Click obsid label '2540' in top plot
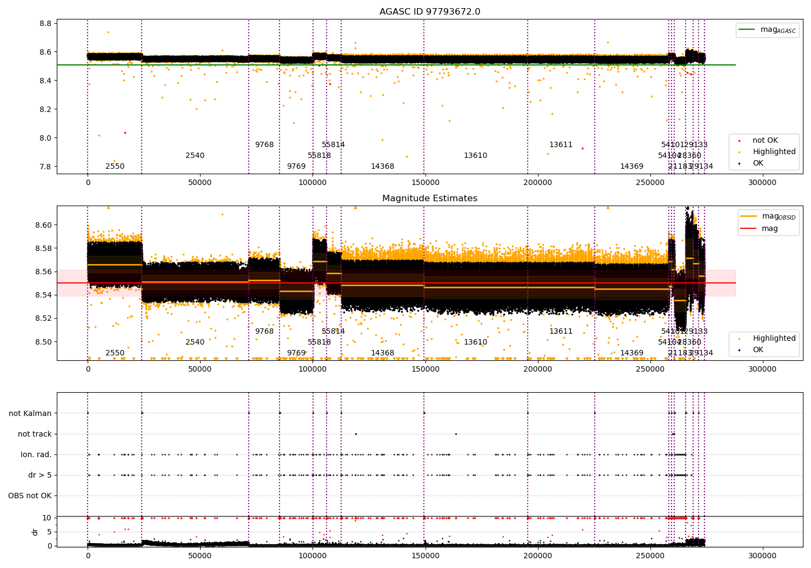 pyautogui.click(x=195, y=156)
